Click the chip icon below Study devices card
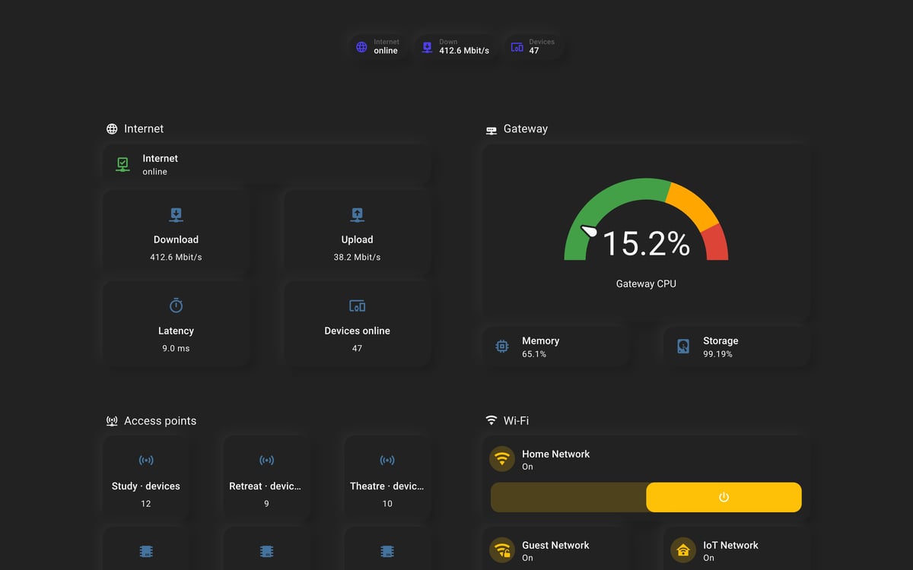The image size is (913, 570). click(146, 551)
